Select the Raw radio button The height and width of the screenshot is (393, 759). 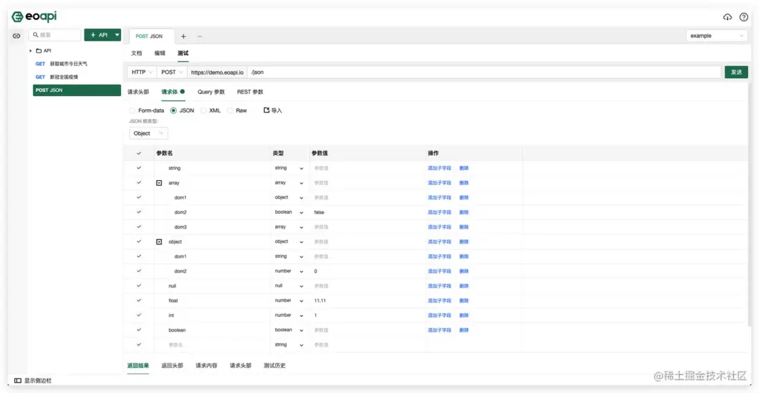[x=230, y=111]
